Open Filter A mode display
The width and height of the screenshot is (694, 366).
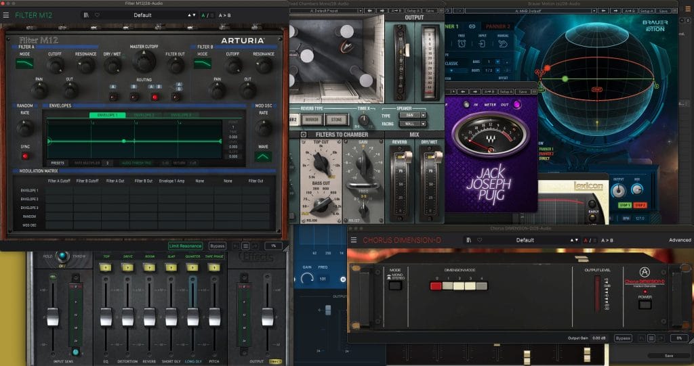pyautogui.click(x=24, y=64)
